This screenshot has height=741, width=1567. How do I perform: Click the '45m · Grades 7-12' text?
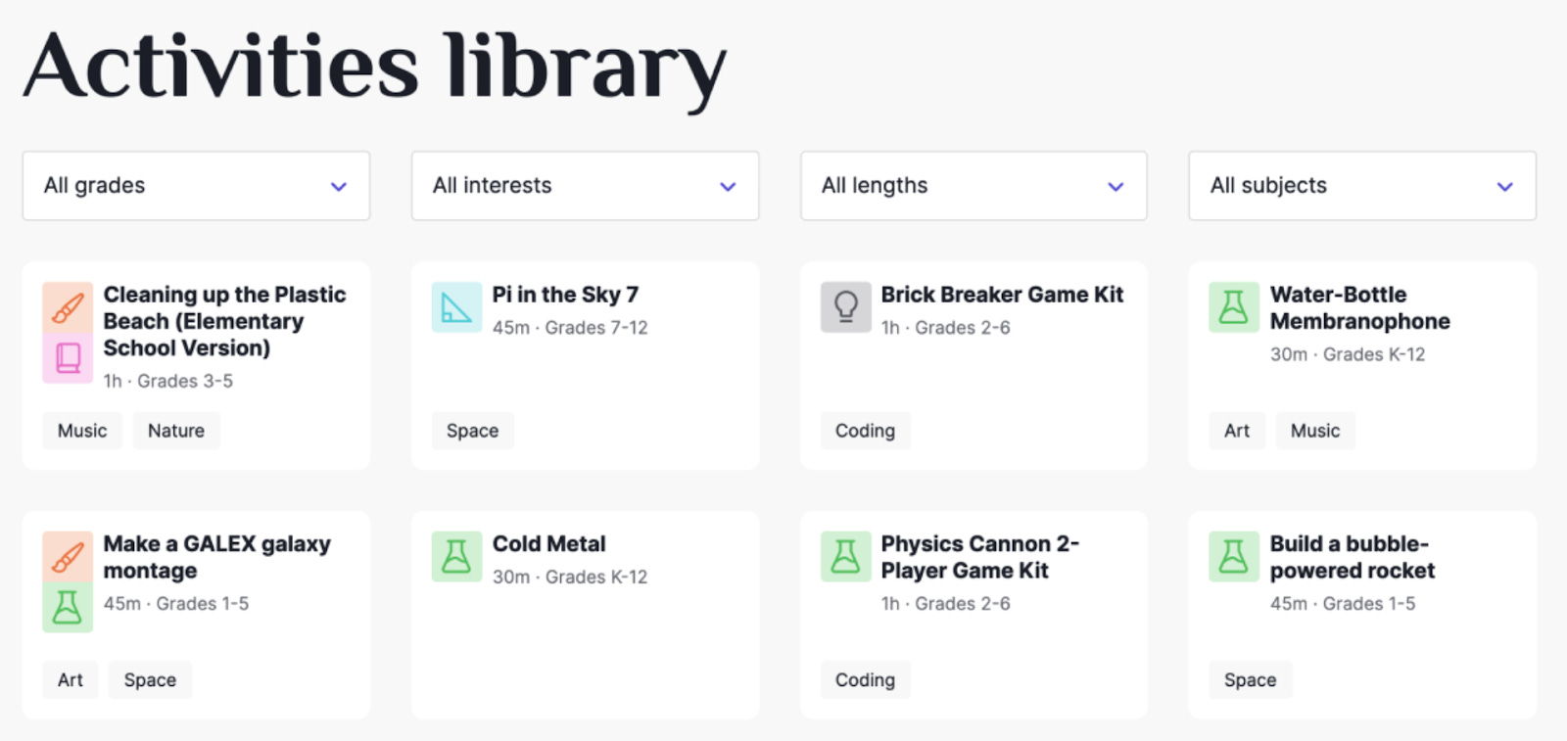(570, 328)
